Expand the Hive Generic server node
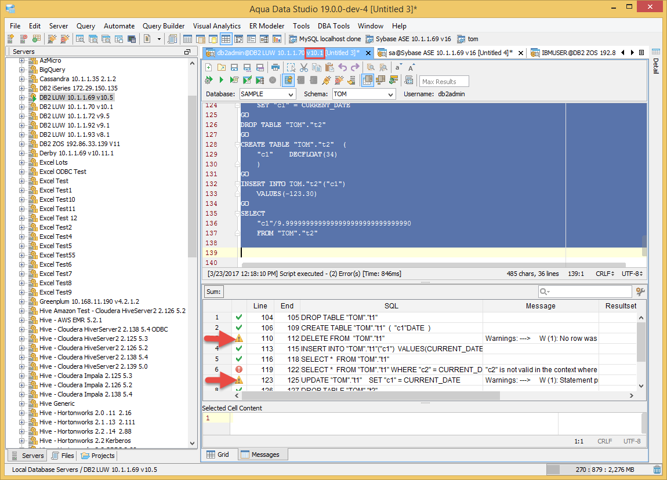 [x=21, y=403]
